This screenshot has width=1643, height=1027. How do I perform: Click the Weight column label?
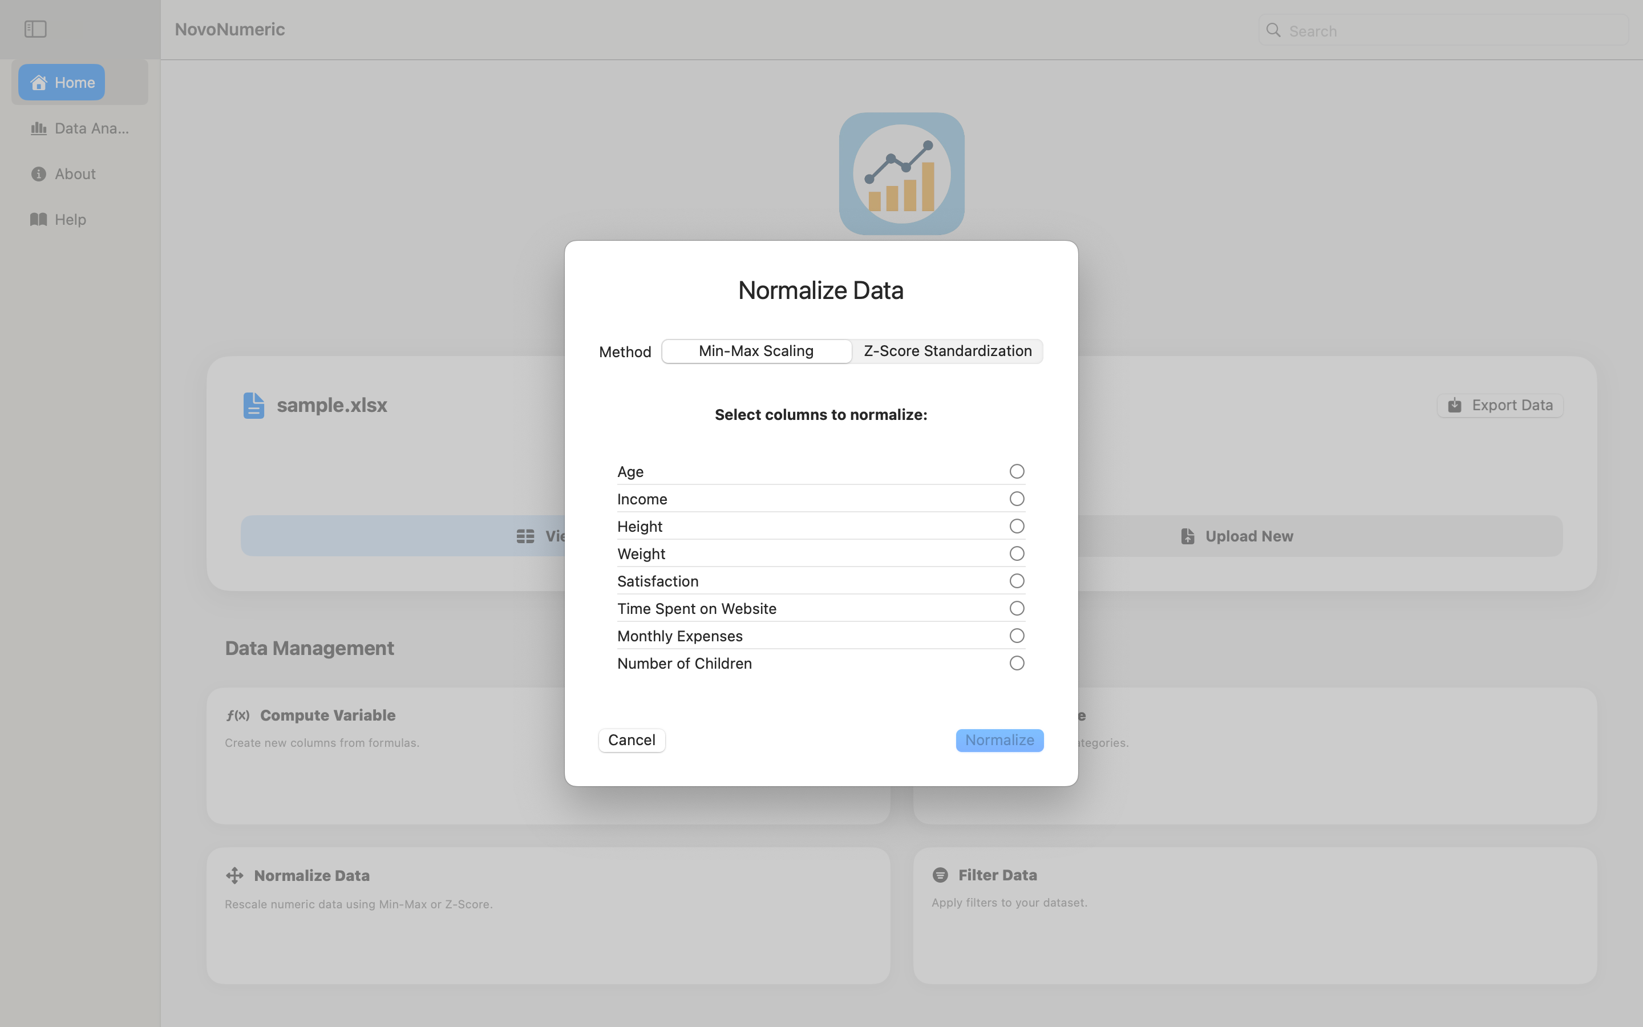[x=641, y=553]
